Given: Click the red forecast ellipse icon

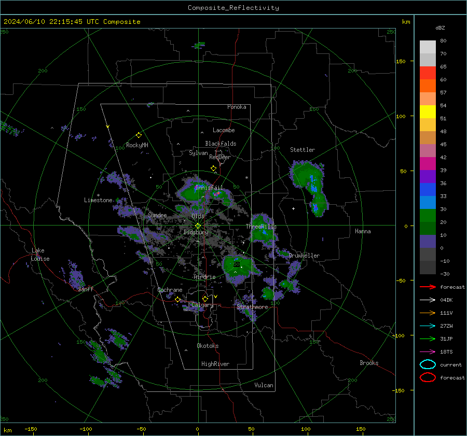Looking at the screenshot, I should (x=428, y=377).
